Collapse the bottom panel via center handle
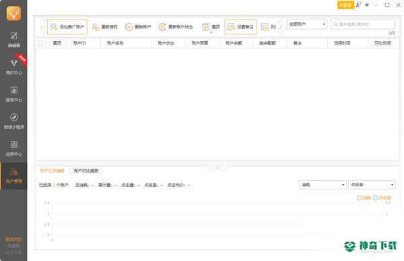Image resolution: width=404 pixels, height=261 pixels. tap(217, 167)
